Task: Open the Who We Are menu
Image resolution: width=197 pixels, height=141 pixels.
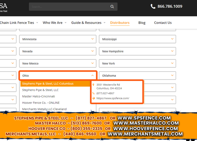Action: point(55,23)
